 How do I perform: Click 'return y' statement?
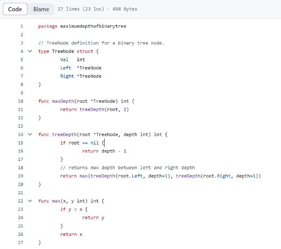(93, 218)
